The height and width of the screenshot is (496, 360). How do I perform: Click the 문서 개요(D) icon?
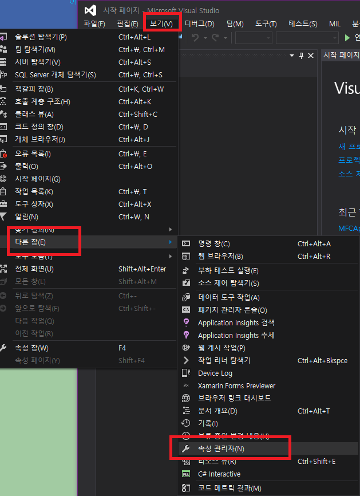click(x=186, y=411)
